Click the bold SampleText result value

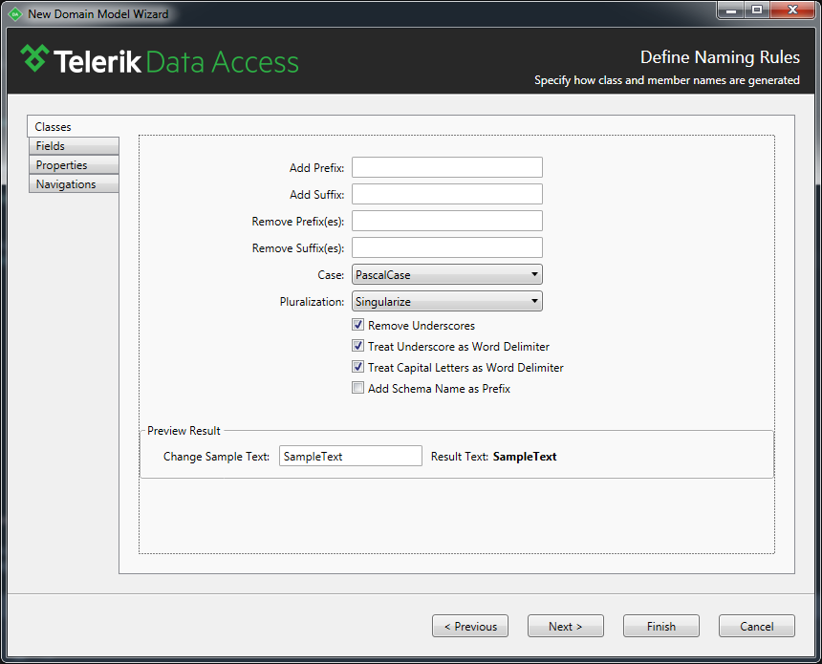click(525, 457)
